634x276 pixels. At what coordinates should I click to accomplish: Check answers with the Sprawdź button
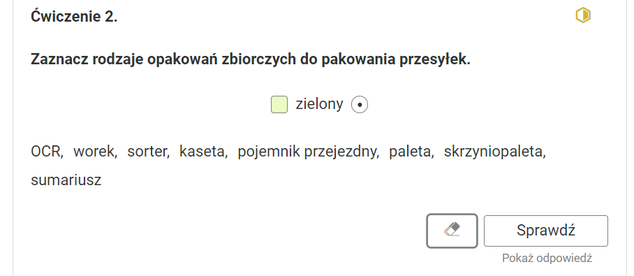pos(546,231)
